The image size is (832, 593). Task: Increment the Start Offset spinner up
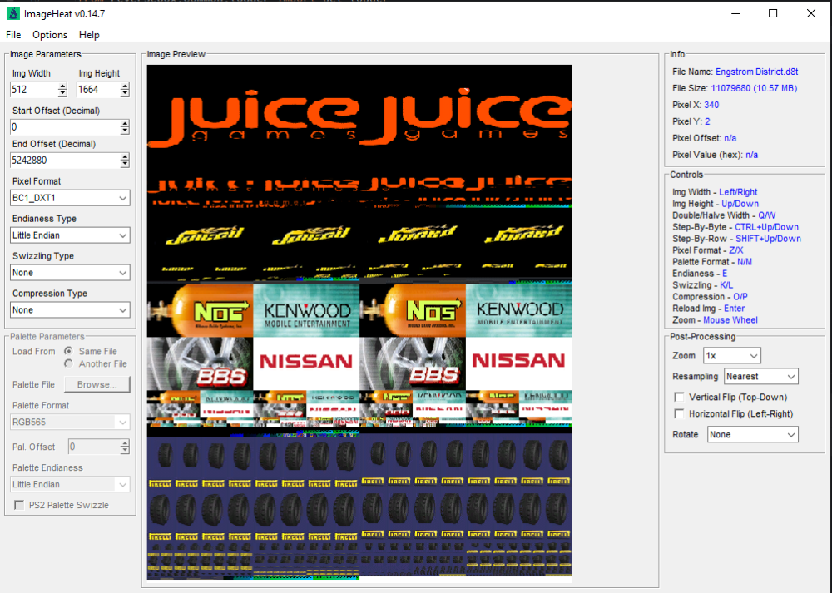pos(125,123)
